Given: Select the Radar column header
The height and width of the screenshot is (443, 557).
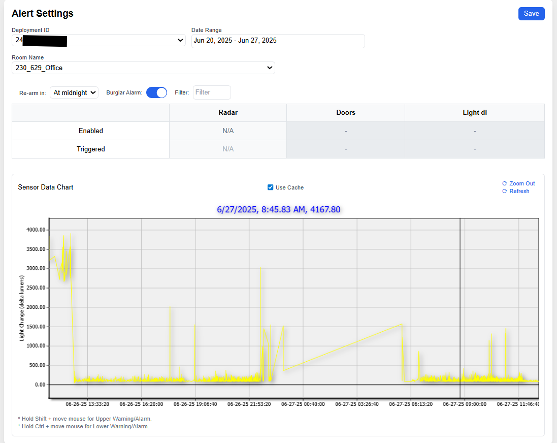Looking at the screenshot, I should [x=228, y=113].
